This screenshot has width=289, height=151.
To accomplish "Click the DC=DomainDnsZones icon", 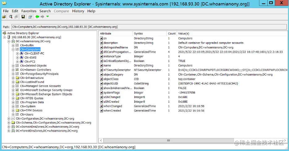I will 13,127.
